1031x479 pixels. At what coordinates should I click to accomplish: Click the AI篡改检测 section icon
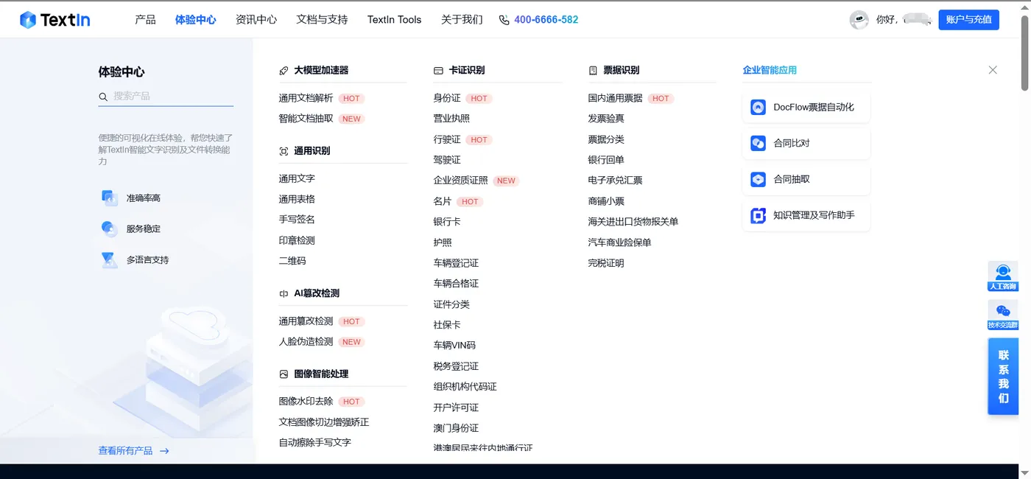point(284,293)
